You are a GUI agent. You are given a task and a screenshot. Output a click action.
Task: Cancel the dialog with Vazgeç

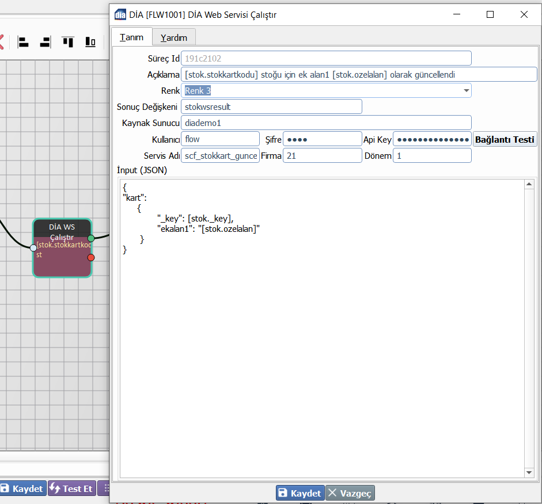350,493
